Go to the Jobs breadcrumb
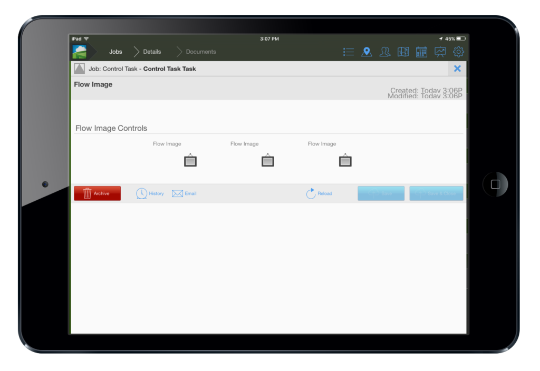Screen dimensions: 540x371 (115, 52)
